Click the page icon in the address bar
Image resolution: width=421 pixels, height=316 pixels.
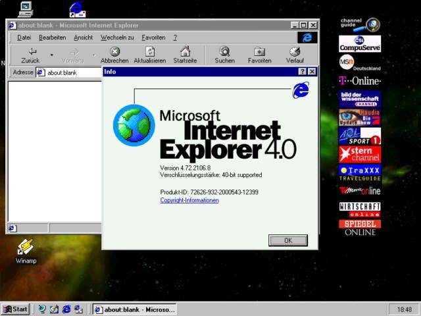click(41, 72)
